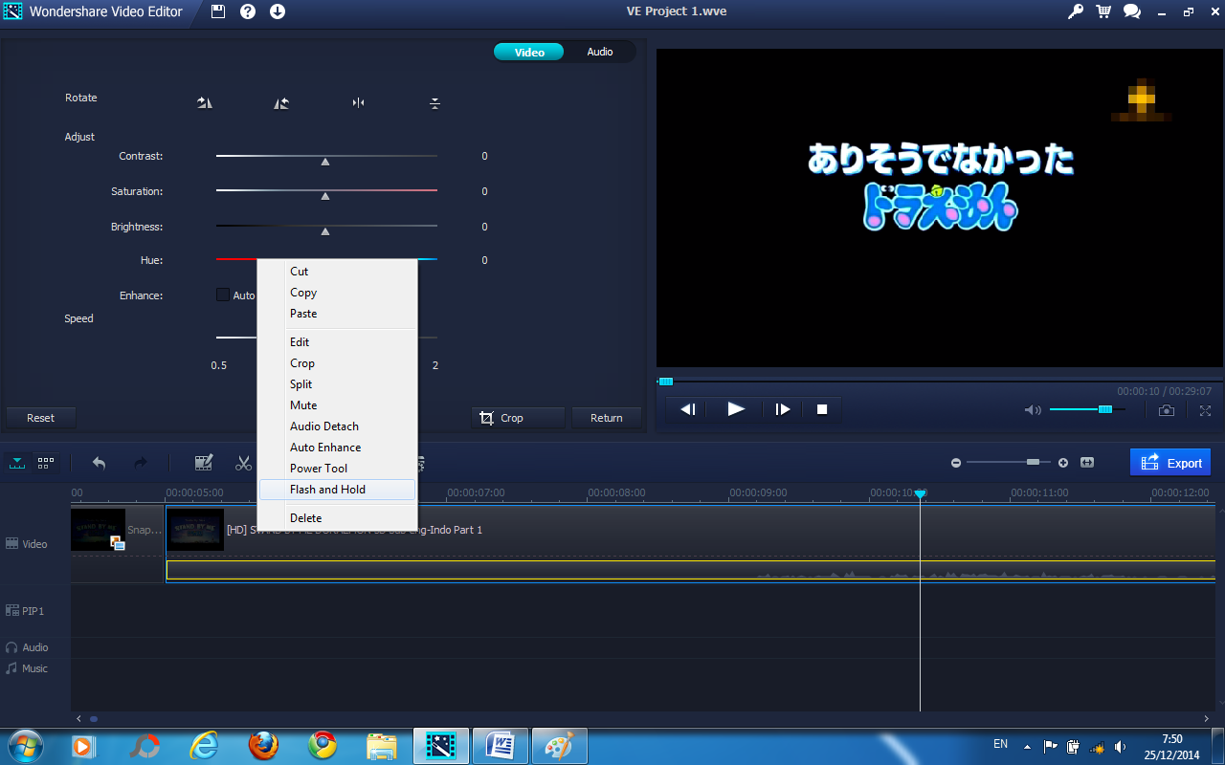Take a snapshot with the camera icon
Image resolution: width=1225 pixels, height=765 pixels.
click(x=1167, y=410)
